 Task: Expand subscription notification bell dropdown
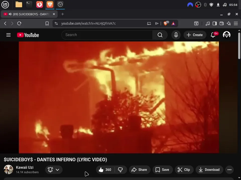click(54, 169)
